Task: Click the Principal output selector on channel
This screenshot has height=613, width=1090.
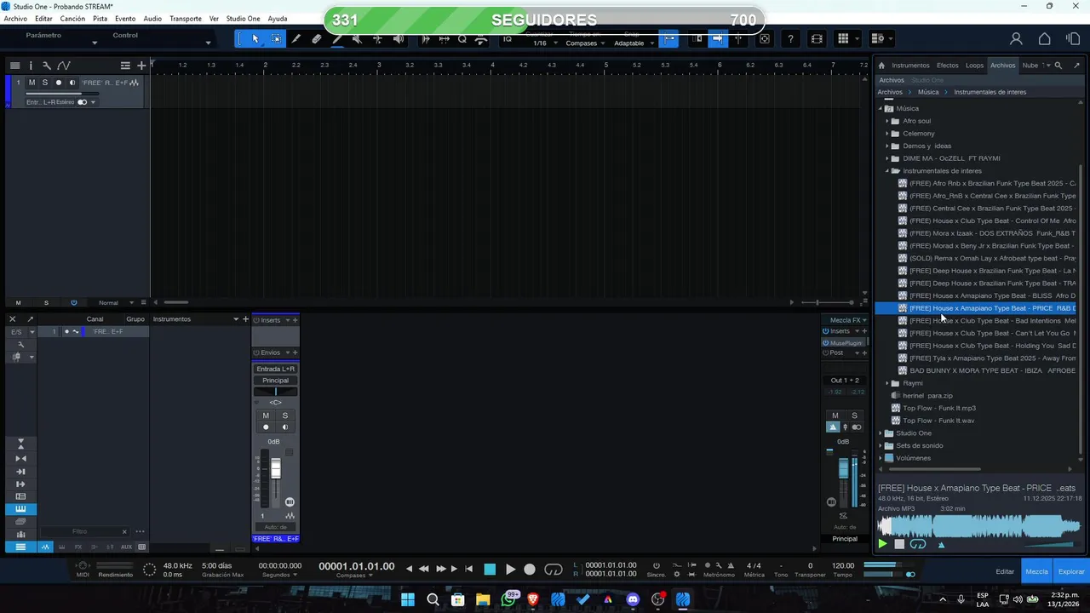Action: (275, 381)
